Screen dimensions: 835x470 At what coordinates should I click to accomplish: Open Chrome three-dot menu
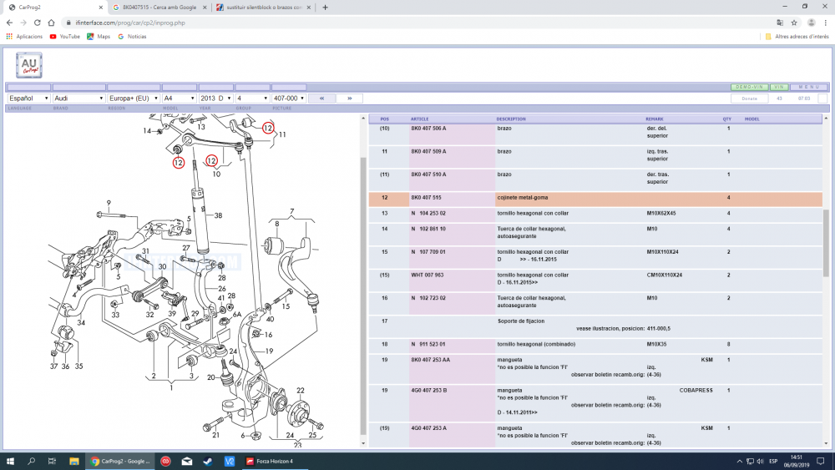pos(826,23)
